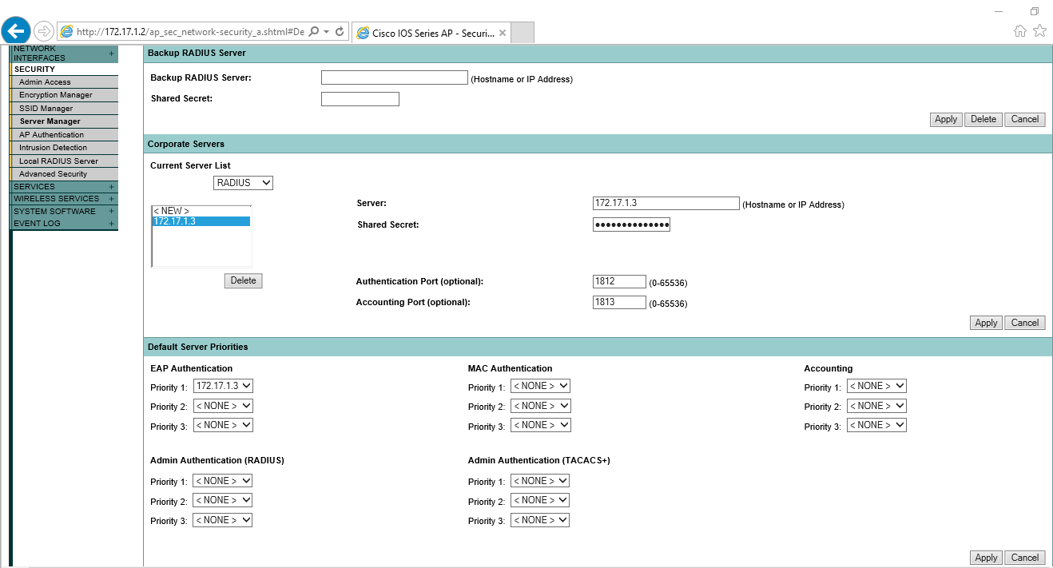Close the Cisco IOS Series AP tab
The width and height of the screenshot is (1053, 568).
tap(503, 33)
